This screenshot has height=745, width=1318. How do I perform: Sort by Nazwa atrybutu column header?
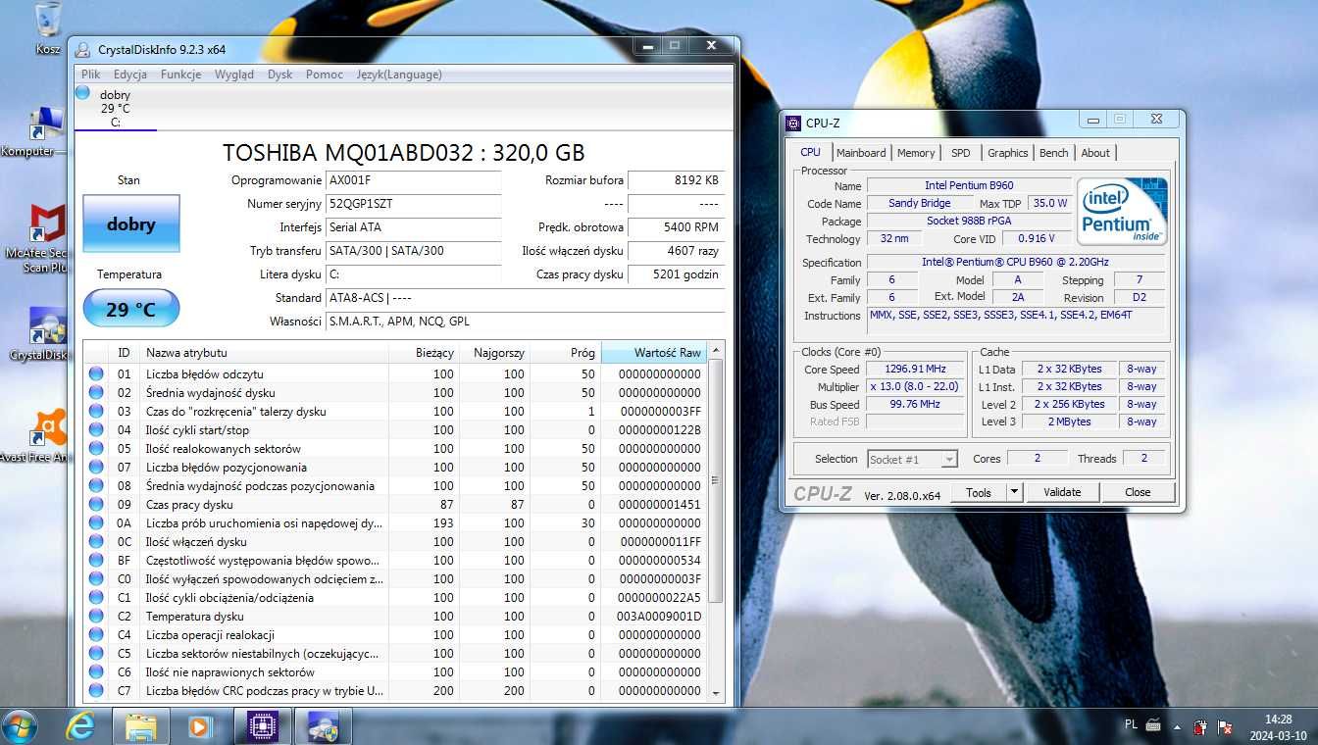265,353
